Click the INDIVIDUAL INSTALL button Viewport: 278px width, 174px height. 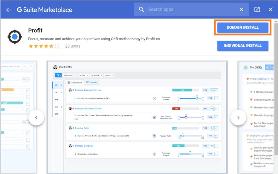(x=243, y=46)
